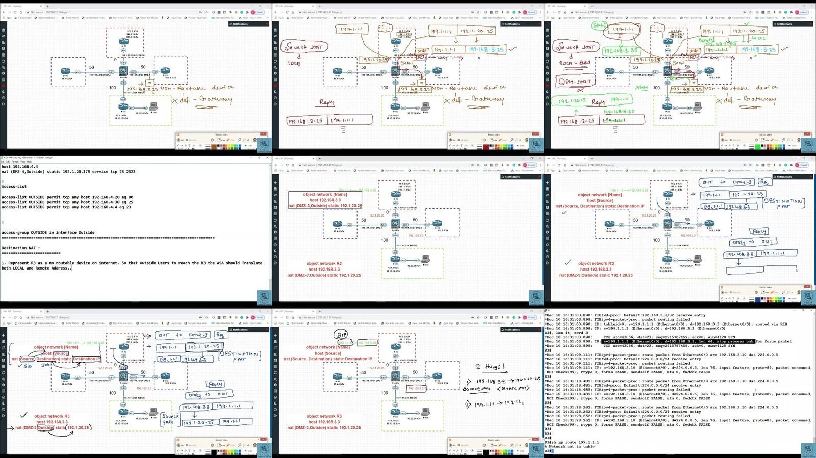Viewport: 816px width, 458px height.
Task: Click the ASA firewall node in the center frame
Action: click(395, 224)
